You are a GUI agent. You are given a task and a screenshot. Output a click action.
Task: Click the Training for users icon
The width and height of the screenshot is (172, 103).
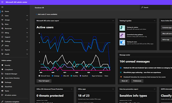point(122,42)
